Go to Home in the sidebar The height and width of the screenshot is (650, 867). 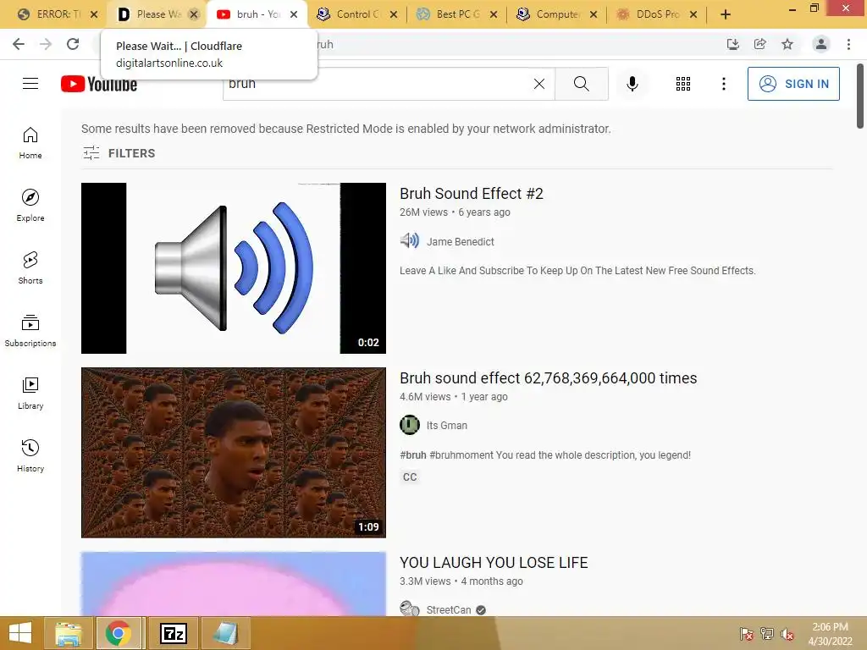[x=30, y=143]
